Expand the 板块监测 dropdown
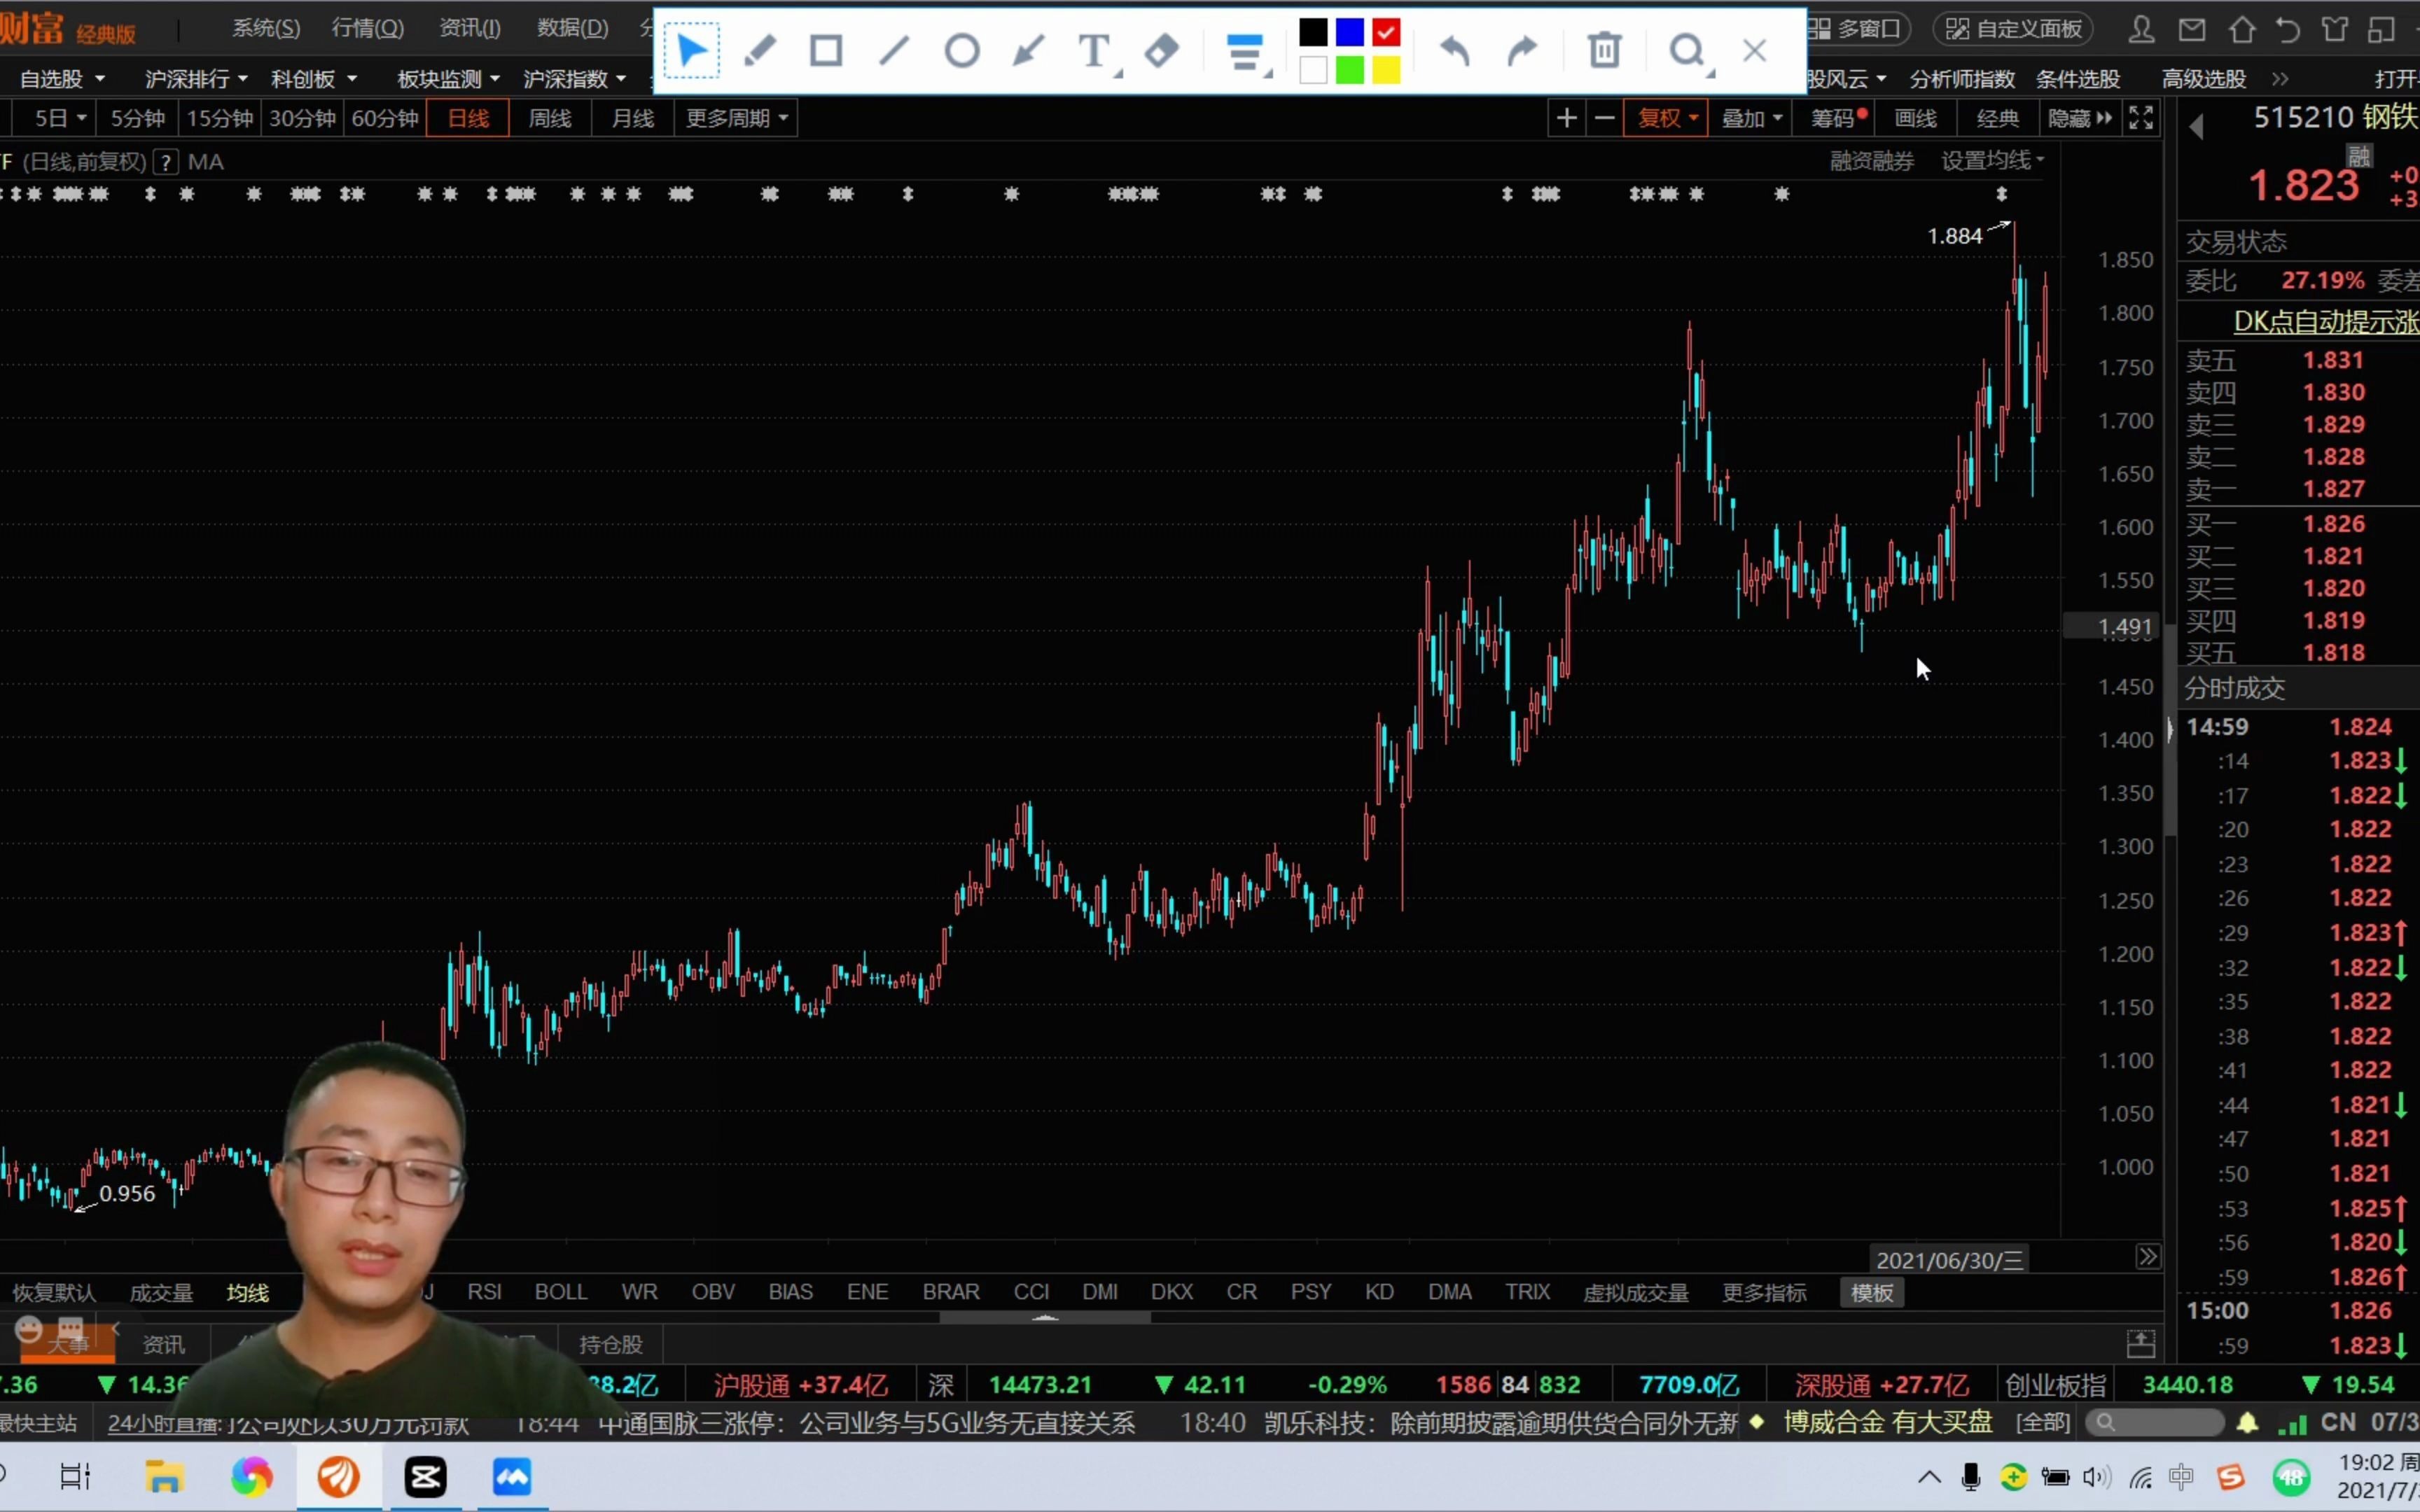The width and height of the screenshot is (2420, 1512). click(448, 78)
